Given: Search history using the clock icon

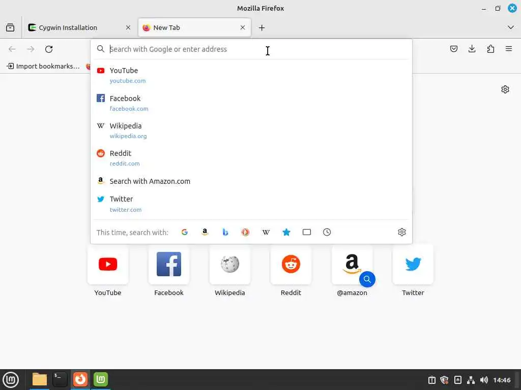Looking at the screenshot, I should [327, 232].
